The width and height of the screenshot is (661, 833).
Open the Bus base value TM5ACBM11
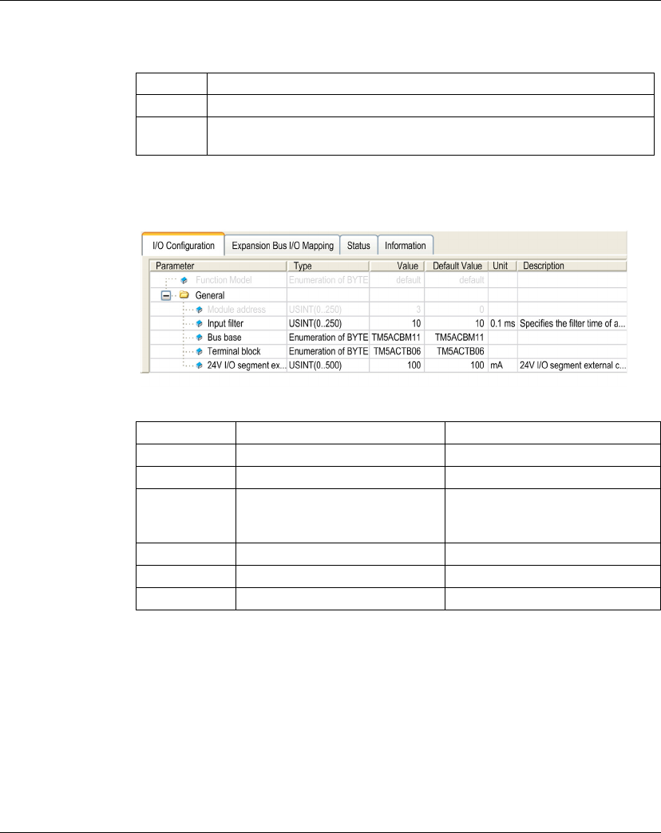pos(397,338)
